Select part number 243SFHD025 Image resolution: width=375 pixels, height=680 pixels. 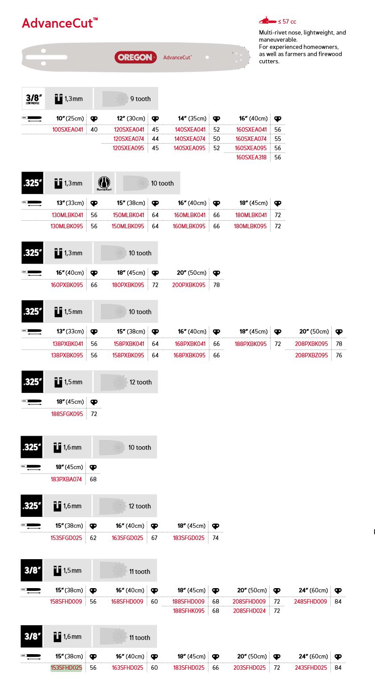pos(311,668)
